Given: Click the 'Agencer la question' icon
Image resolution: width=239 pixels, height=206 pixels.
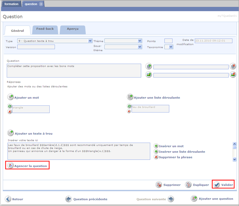Looking at the screenshot, I should coord(10,166).
